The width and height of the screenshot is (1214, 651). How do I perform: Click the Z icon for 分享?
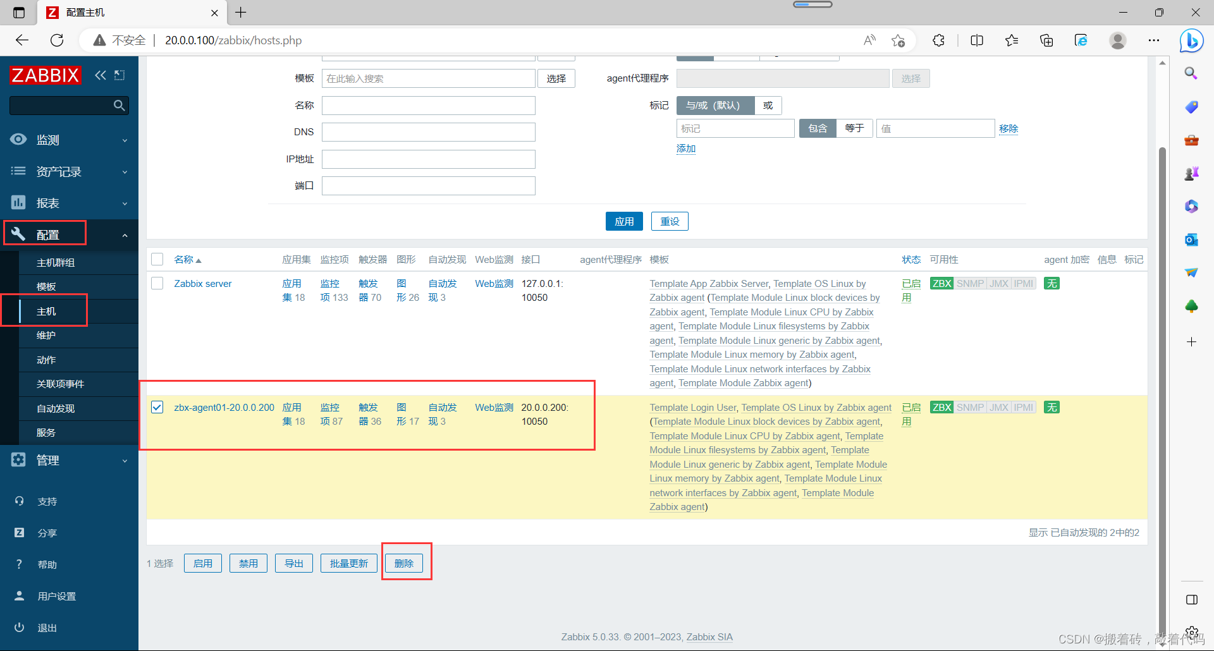pos(19,533)
